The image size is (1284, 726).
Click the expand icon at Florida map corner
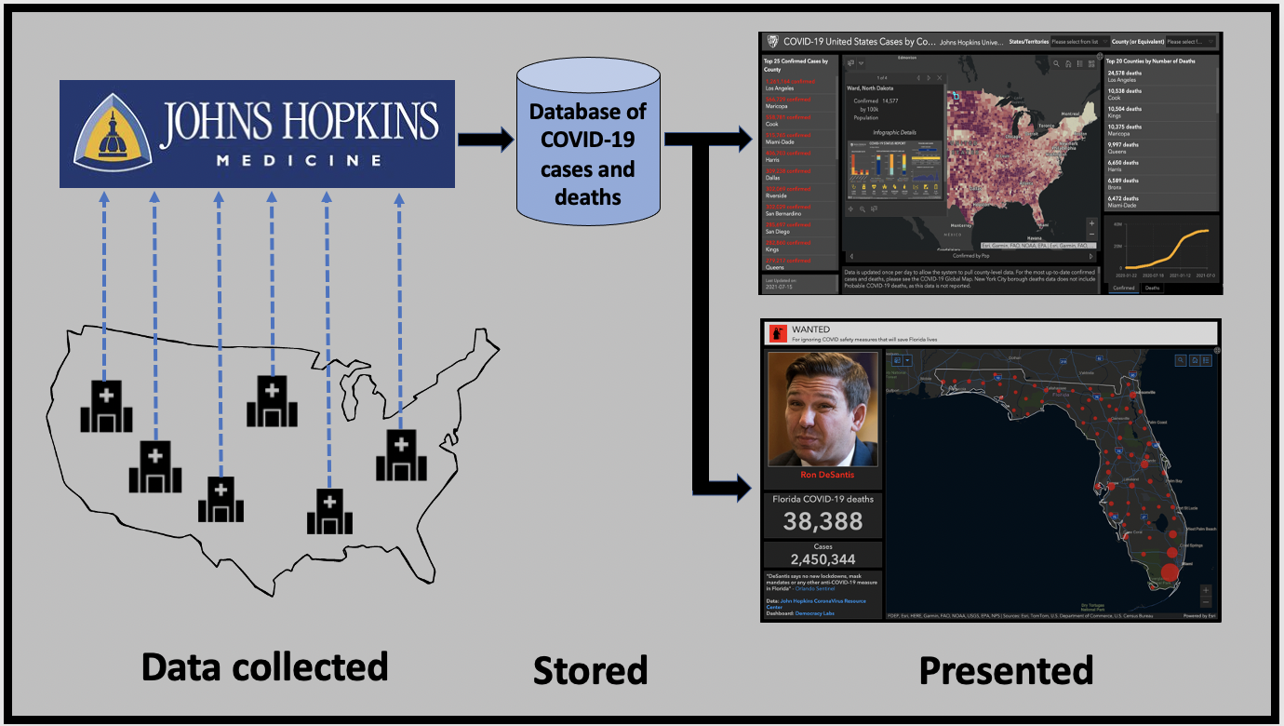(1216, 351)
